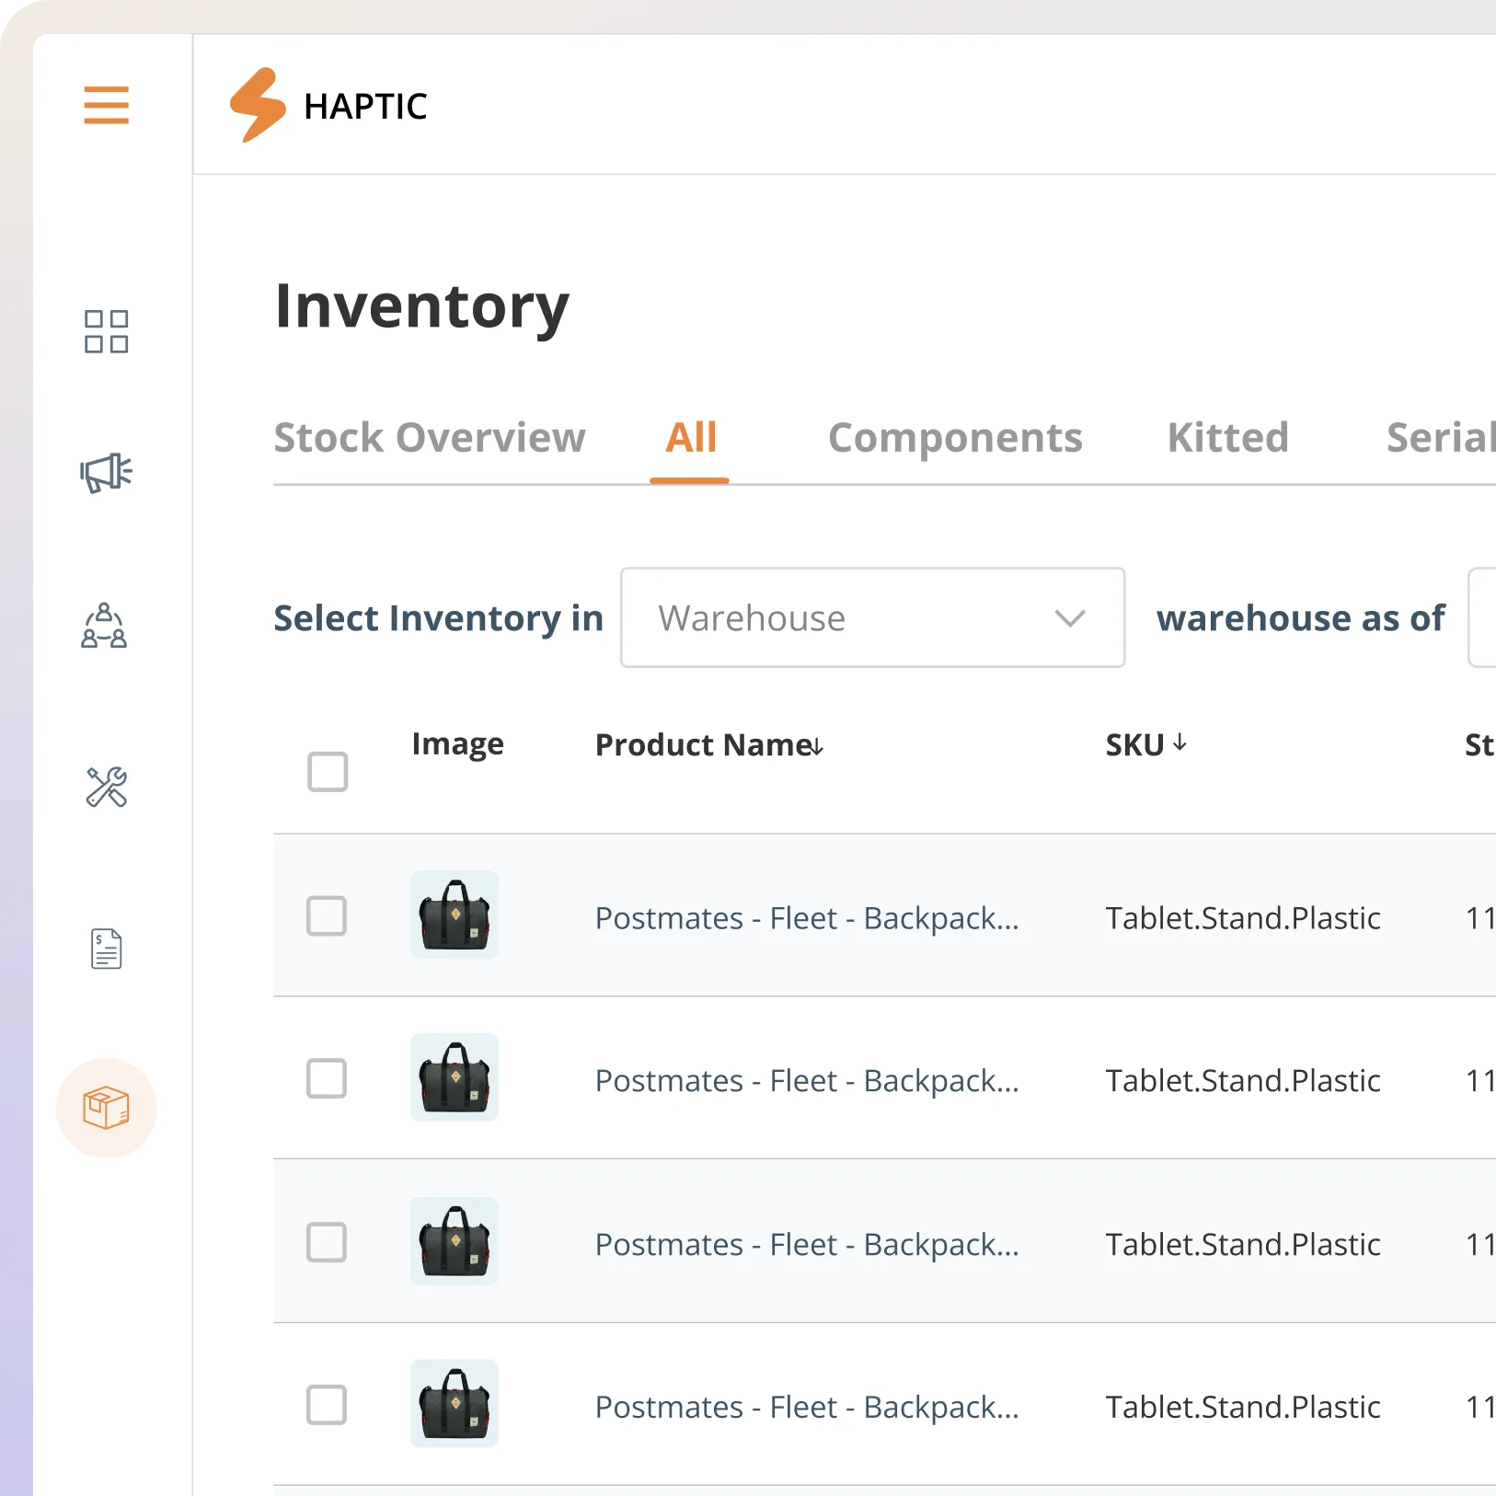Switch to the Stock Overview tab

430,437
